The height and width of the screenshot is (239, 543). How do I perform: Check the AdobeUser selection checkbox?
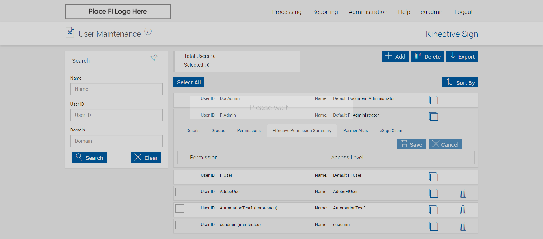point(180,192)
